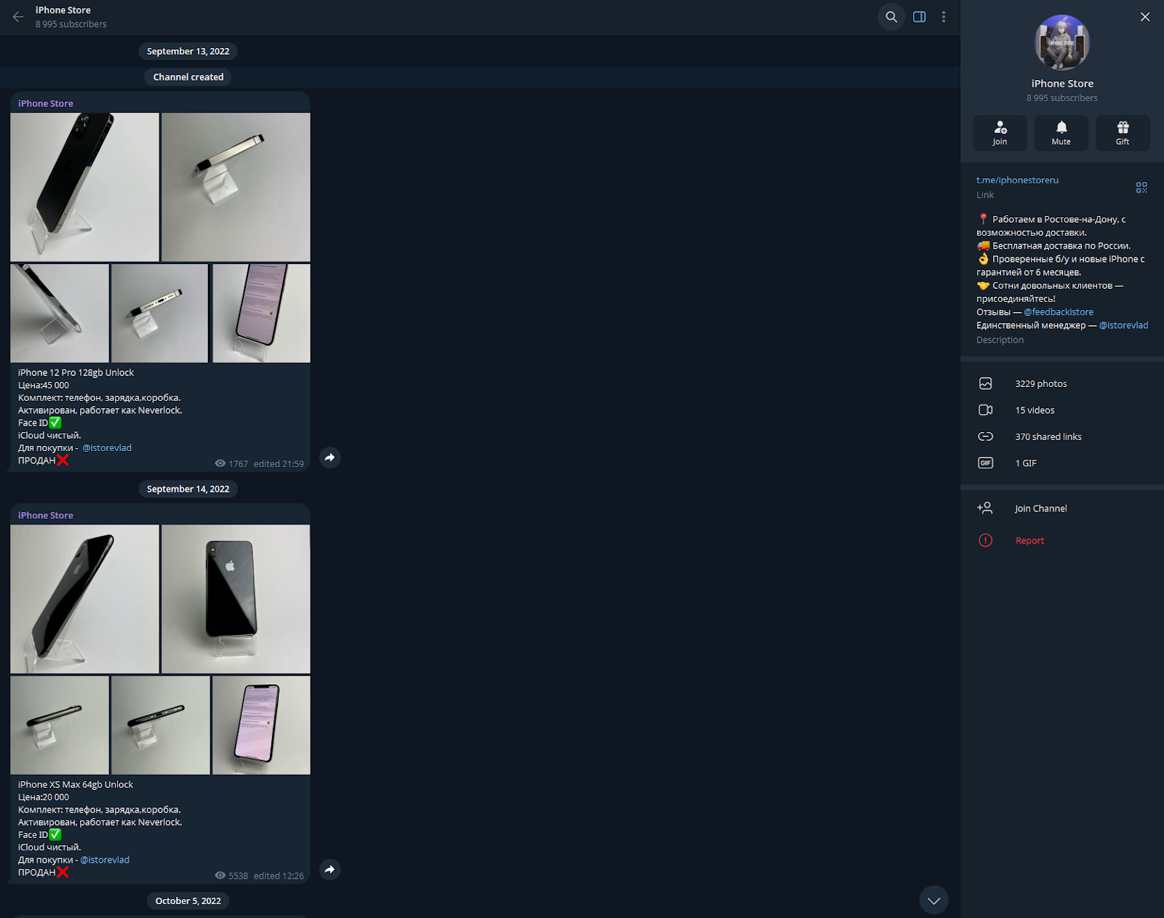1164x918 pixels.
Task: Toggle the right info sidebar panel
Action: tap(920, 17)
